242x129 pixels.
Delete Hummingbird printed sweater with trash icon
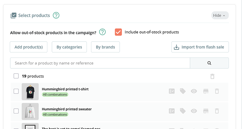(x=217, y=111)
